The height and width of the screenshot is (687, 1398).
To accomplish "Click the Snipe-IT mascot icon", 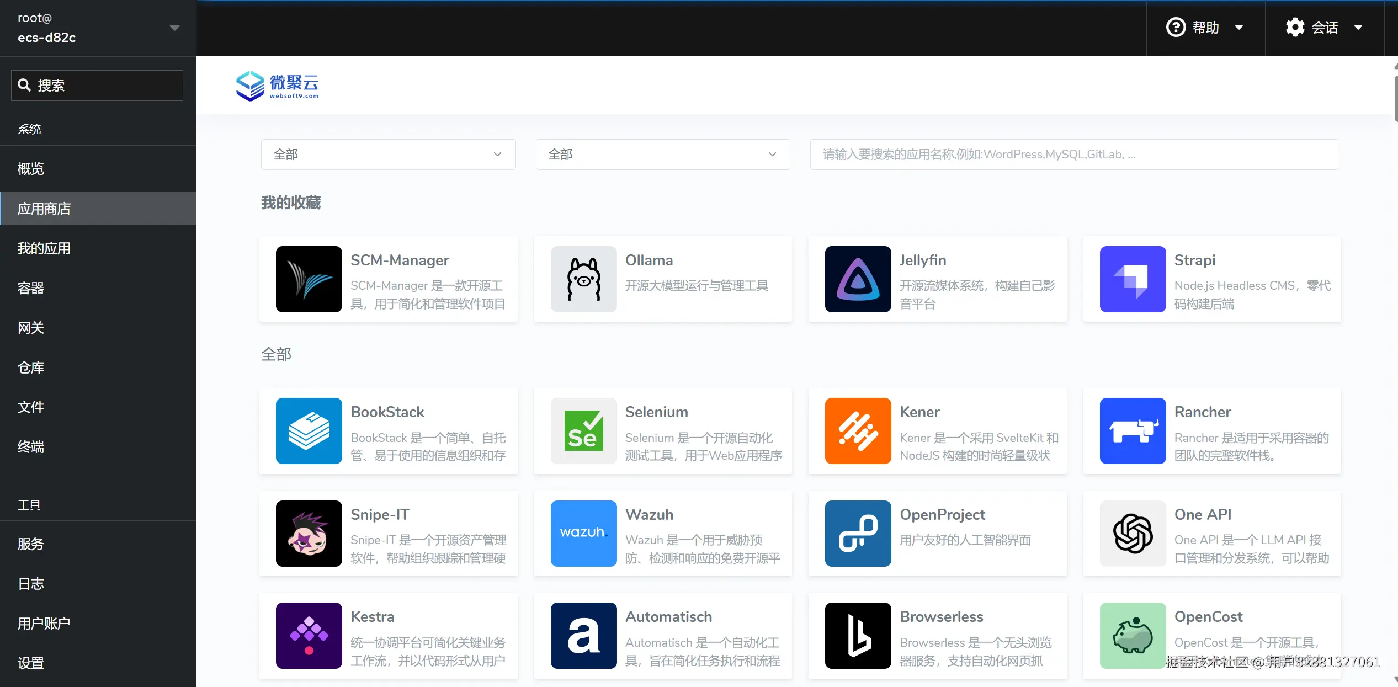I will 309,534.
